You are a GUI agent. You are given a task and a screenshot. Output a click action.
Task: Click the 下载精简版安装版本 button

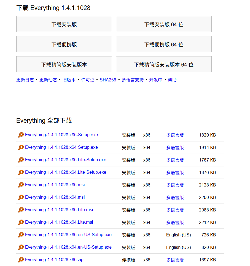[64, 64]
